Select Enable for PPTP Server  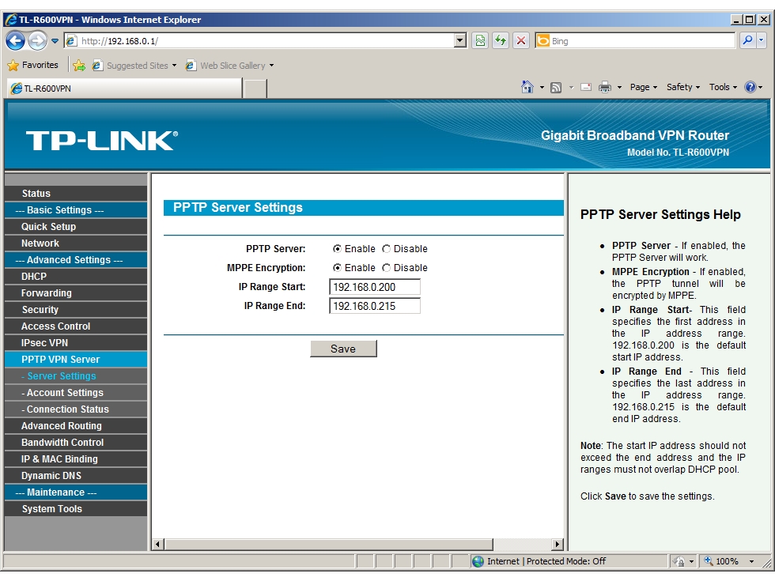point(337,248)
